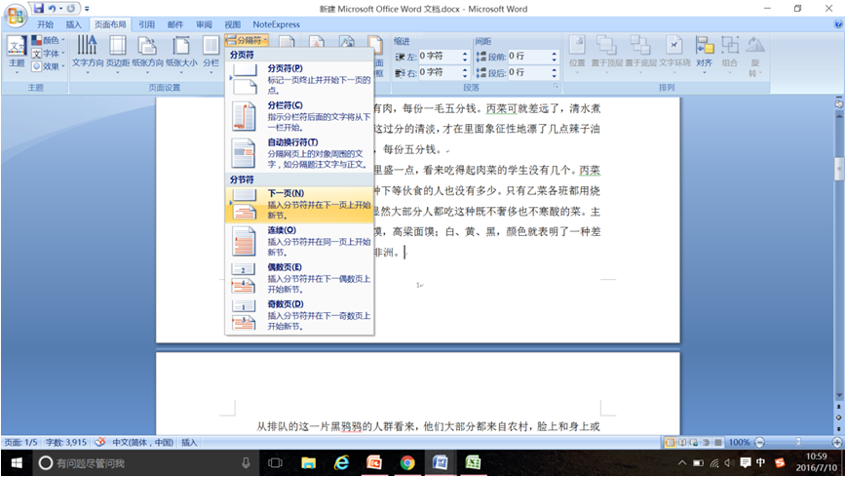Click the zoom slider handle
Image resolution: width=846 pixels, height=477 pixels.
[x=798, y=443]
